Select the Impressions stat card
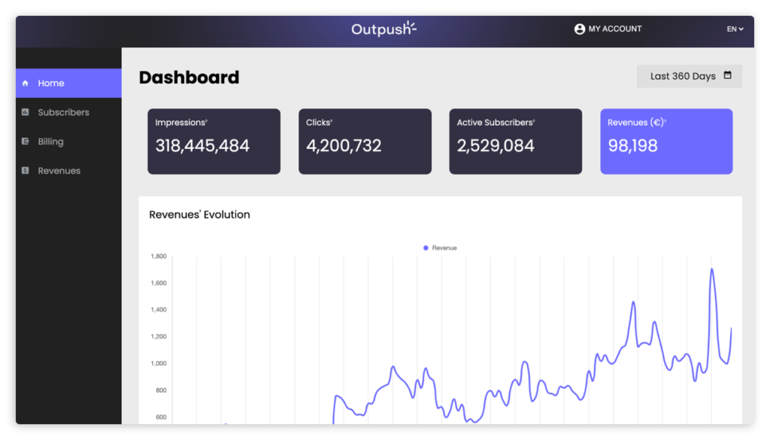770x440 pixels. coord(214,141)
